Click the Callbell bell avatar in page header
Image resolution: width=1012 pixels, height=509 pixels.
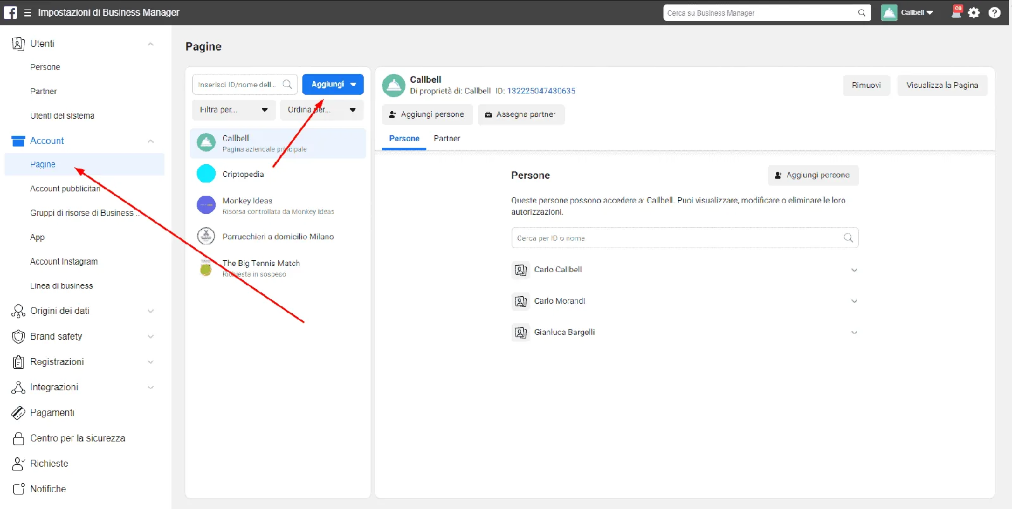click(393, 85)
